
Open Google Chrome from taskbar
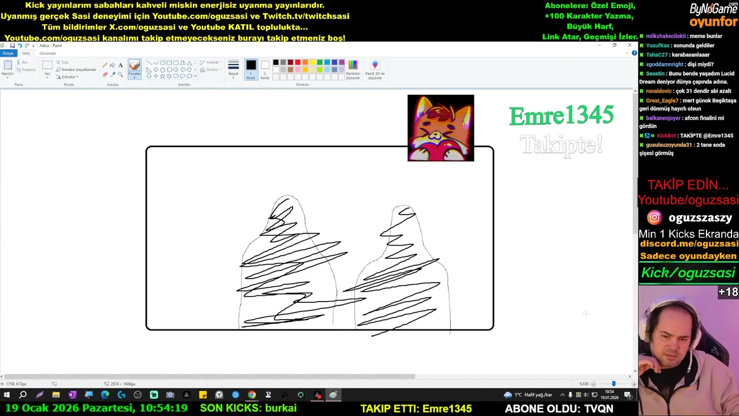coord(252,395)
